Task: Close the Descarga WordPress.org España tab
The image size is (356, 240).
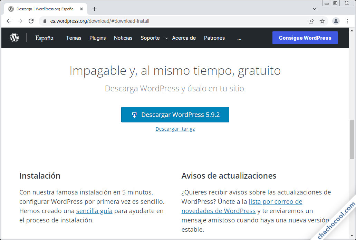Action: point(81,9)
